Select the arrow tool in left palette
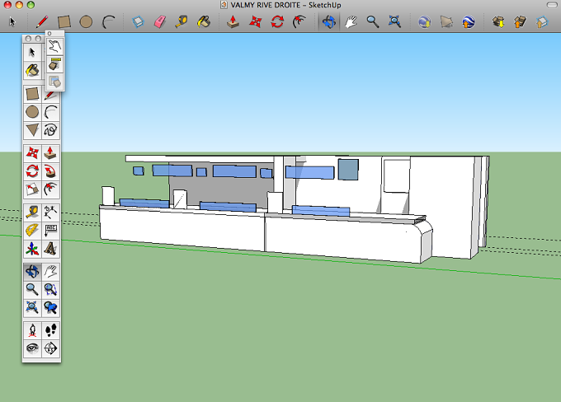Image resolution: width=561 pixels, height=402 pixels. coord(32,53)
